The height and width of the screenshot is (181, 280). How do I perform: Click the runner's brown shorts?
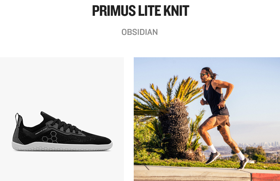click(x=220, y=121)
